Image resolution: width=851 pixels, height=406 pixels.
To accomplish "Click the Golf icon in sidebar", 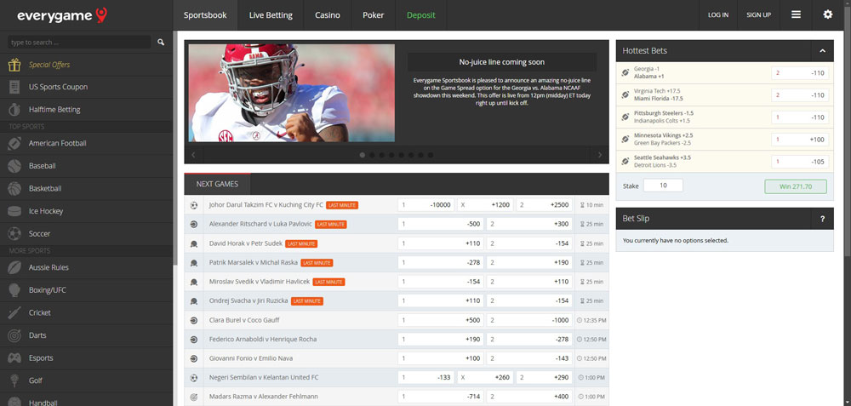I will click(x=14, y=380).
